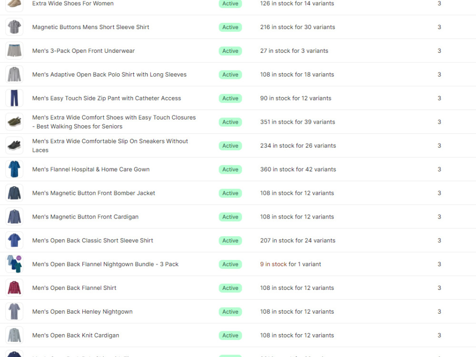
Task: Open the Men's Open Back Knit Cardigan thumbnail
Action: (x=14, y=335)
